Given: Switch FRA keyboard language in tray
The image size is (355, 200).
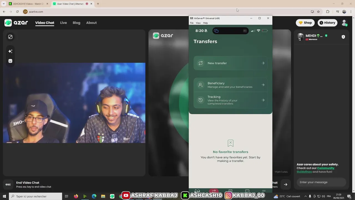Looking at the screenshot, I should click(x=329, y=196).
